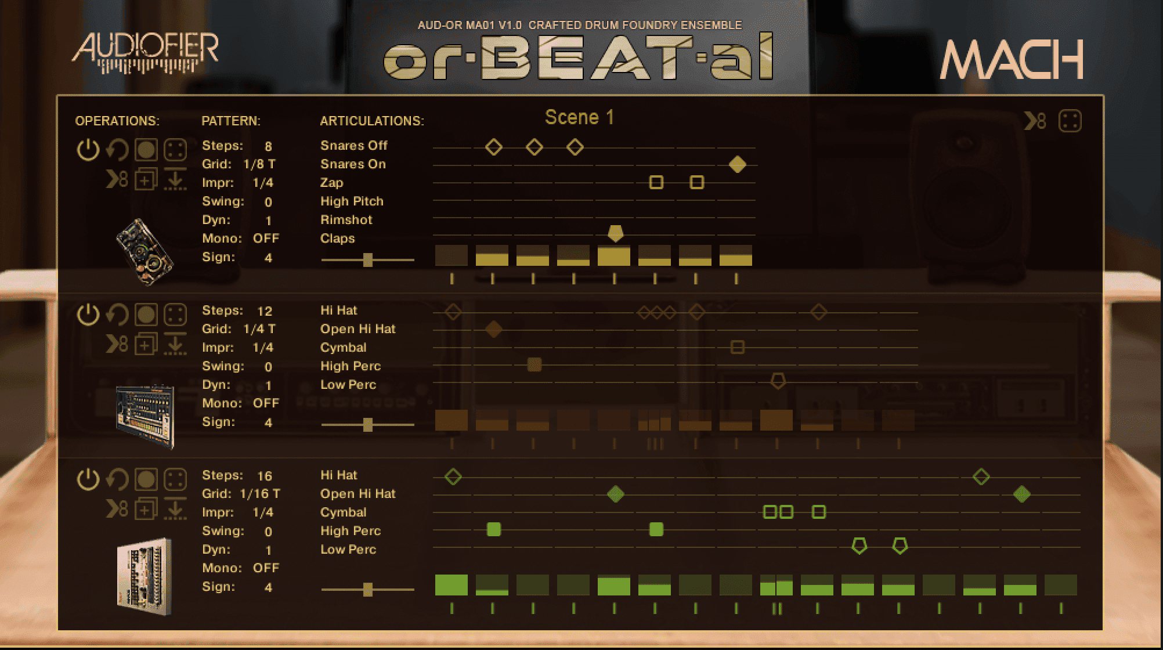Select the Snares On articulation label
Screen dimensions: 1163x650
coord(353,164)
